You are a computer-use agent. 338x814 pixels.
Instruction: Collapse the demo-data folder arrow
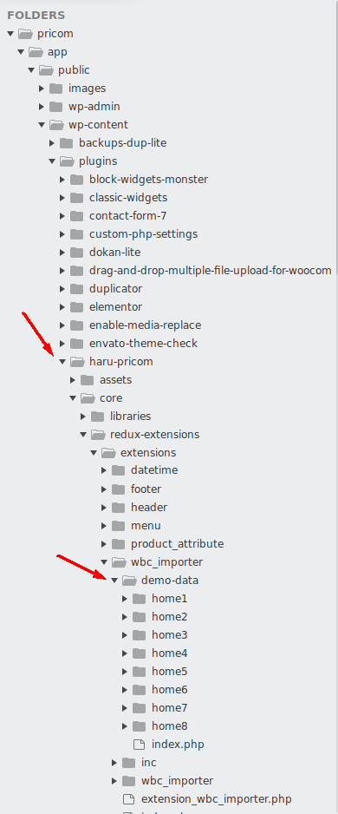click(114, 581)
